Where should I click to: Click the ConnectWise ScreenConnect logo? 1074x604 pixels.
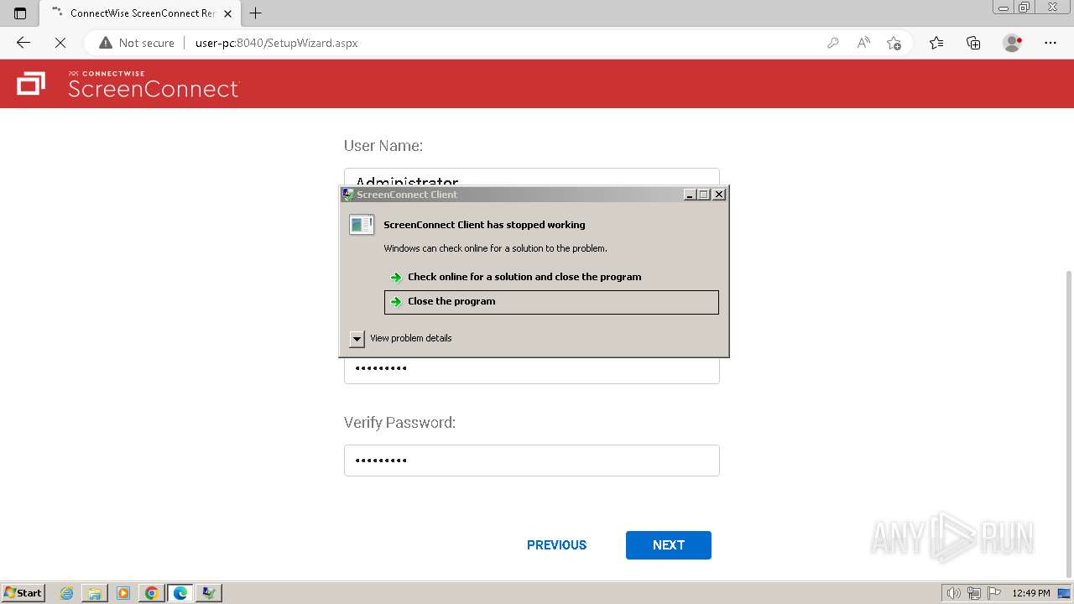(x=128, y=84)
